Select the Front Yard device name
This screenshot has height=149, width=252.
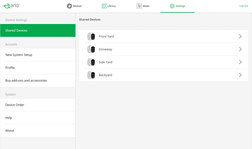(106, 36)
